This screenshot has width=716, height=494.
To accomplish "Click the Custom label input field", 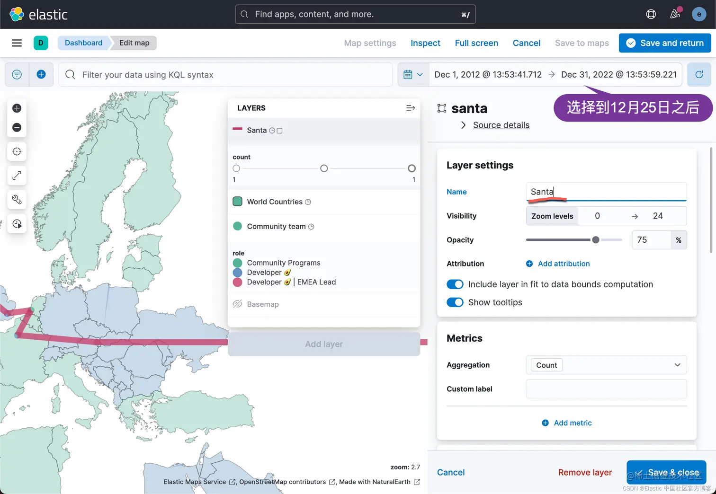I will pyautogui.click(x=606, y=389).
